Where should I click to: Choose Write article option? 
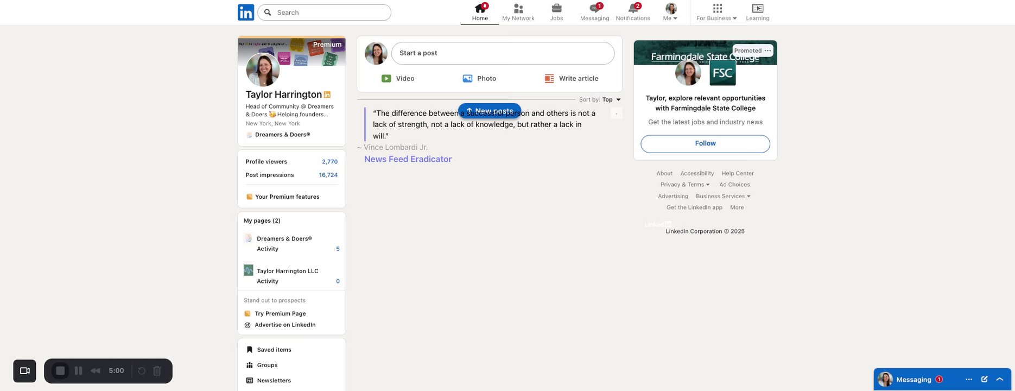(x=572, y=79)
